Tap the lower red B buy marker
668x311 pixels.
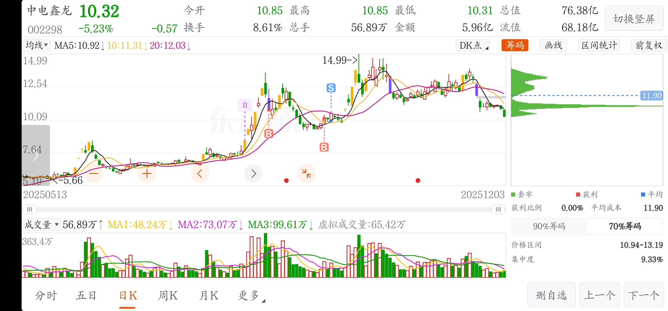(324, 147)
